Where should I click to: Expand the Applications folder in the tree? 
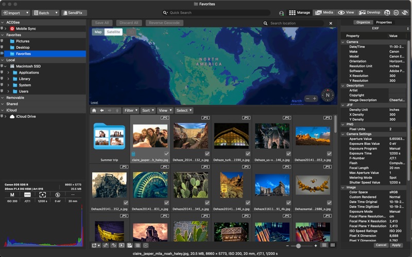pos(8,72)
